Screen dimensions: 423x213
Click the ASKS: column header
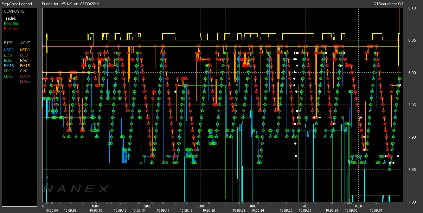point(25,43)
